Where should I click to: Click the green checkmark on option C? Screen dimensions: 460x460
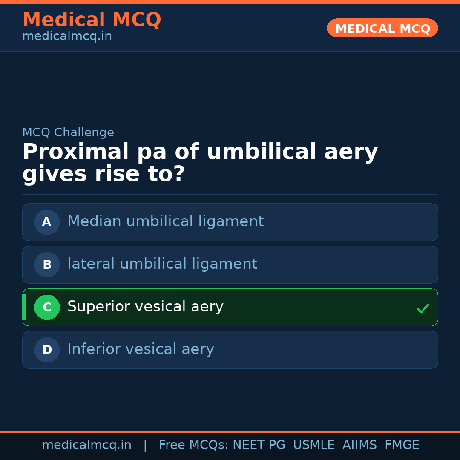click(x=423, y=308)
